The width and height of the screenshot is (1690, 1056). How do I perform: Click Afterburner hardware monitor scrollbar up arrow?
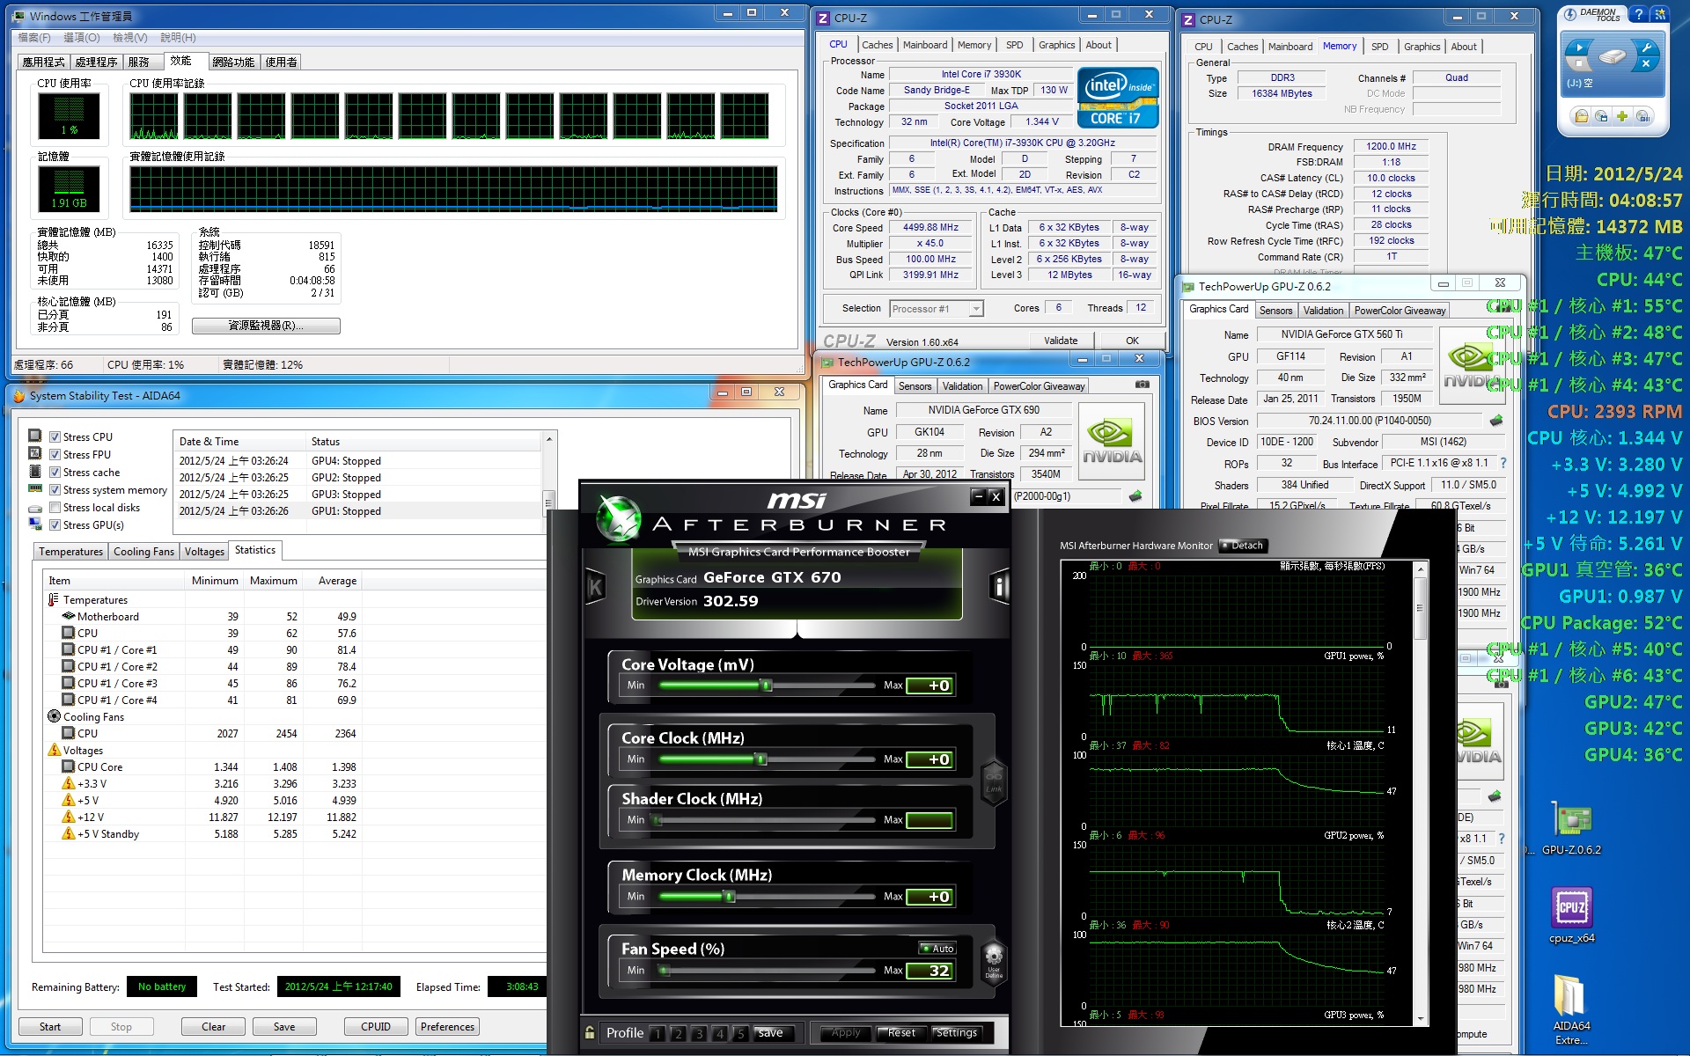(x=1420, y=569)
